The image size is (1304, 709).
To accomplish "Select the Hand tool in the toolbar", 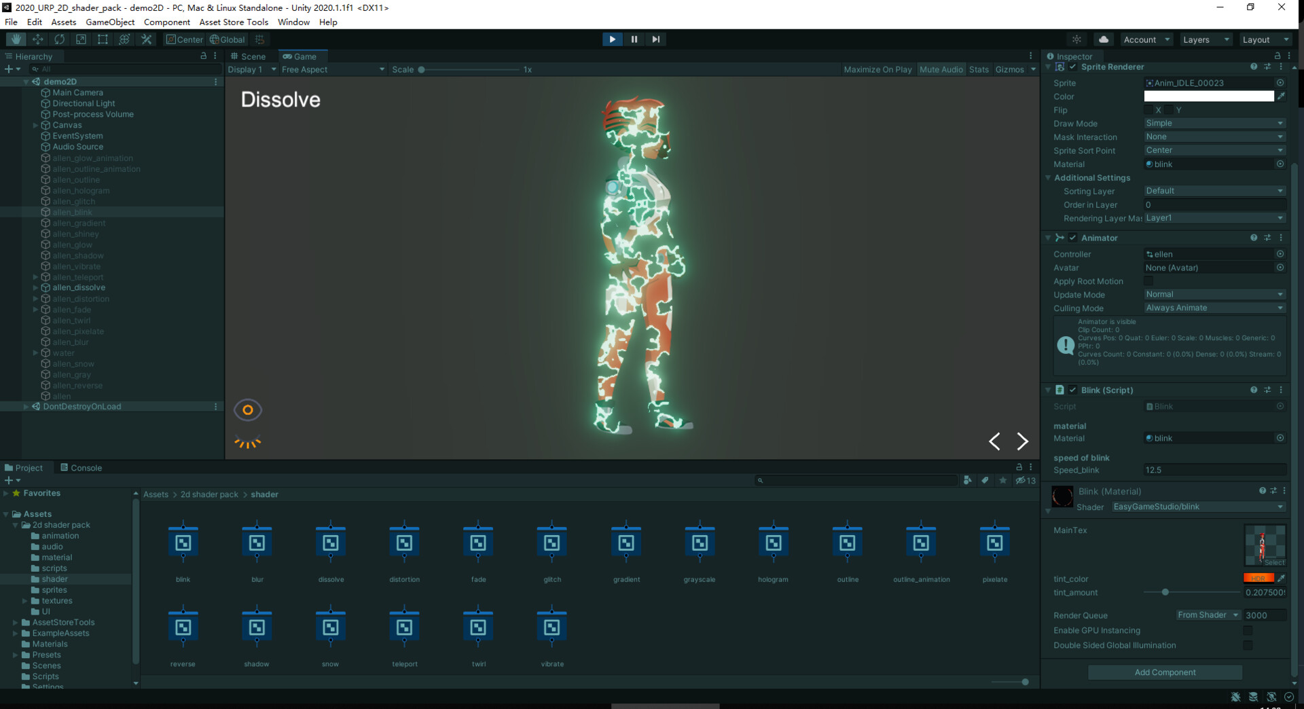I will coord(15,39).
